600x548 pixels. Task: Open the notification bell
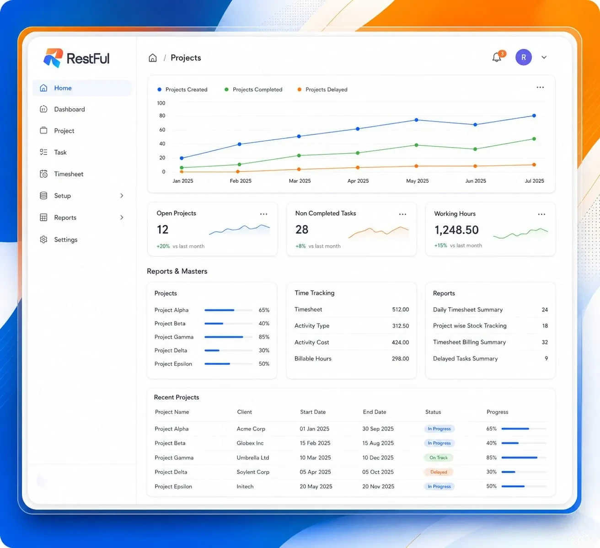(x=497, y=57)
